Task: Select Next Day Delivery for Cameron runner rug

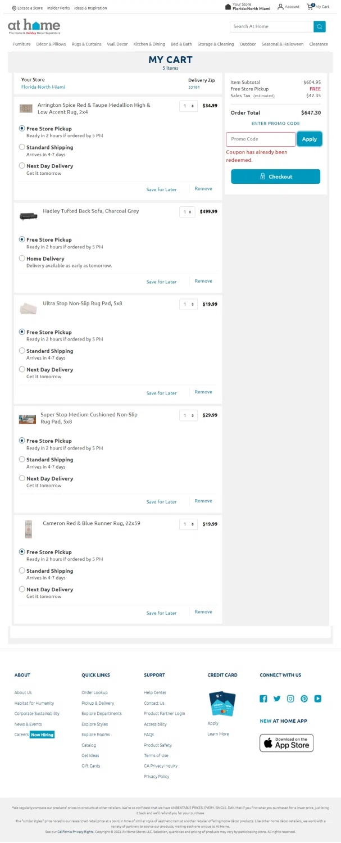Action: click(x=22, y=589)
